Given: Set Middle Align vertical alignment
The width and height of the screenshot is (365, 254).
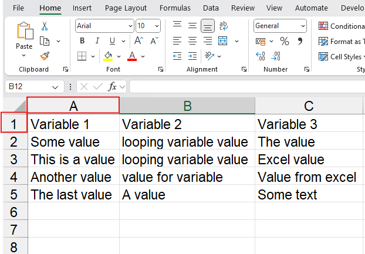Looking at the screenshot, I should (x=192, y=26).
